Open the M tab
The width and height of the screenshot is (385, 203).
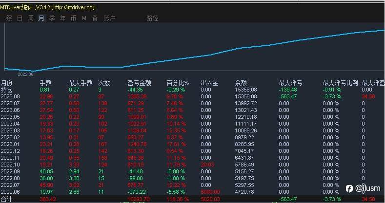pos(84,18)
